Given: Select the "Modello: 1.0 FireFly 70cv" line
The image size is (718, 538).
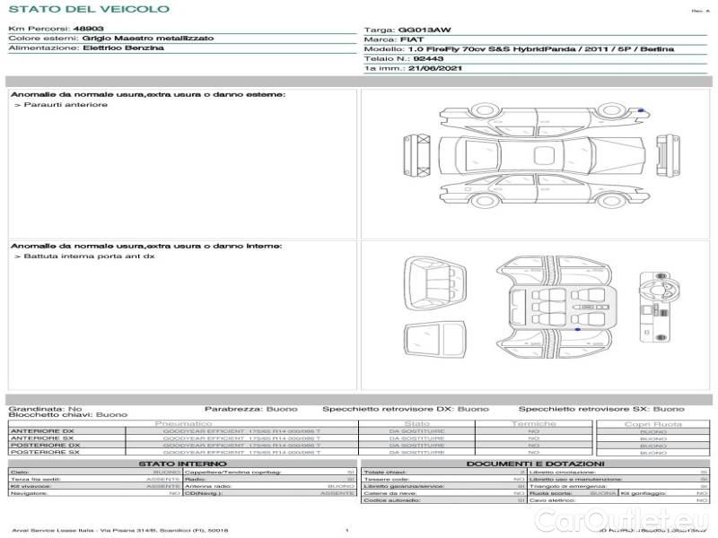Looking at the screenshot, I should coord(519,49).
